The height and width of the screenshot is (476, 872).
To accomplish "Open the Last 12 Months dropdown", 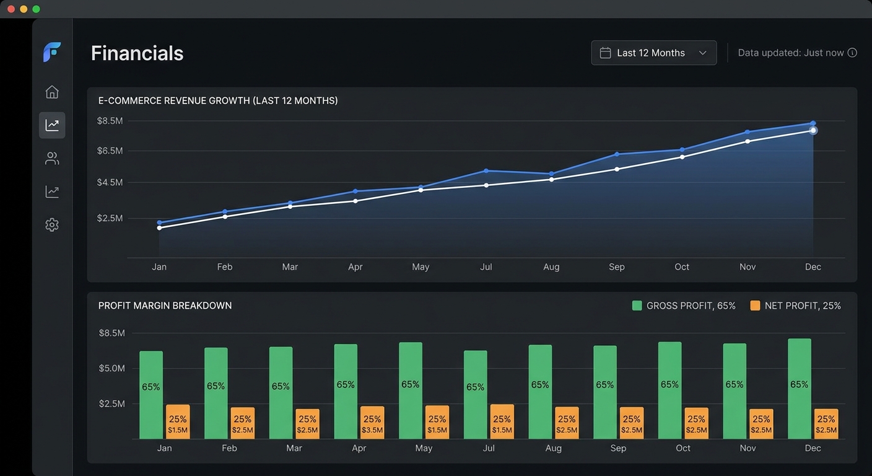I will point(654,53).
